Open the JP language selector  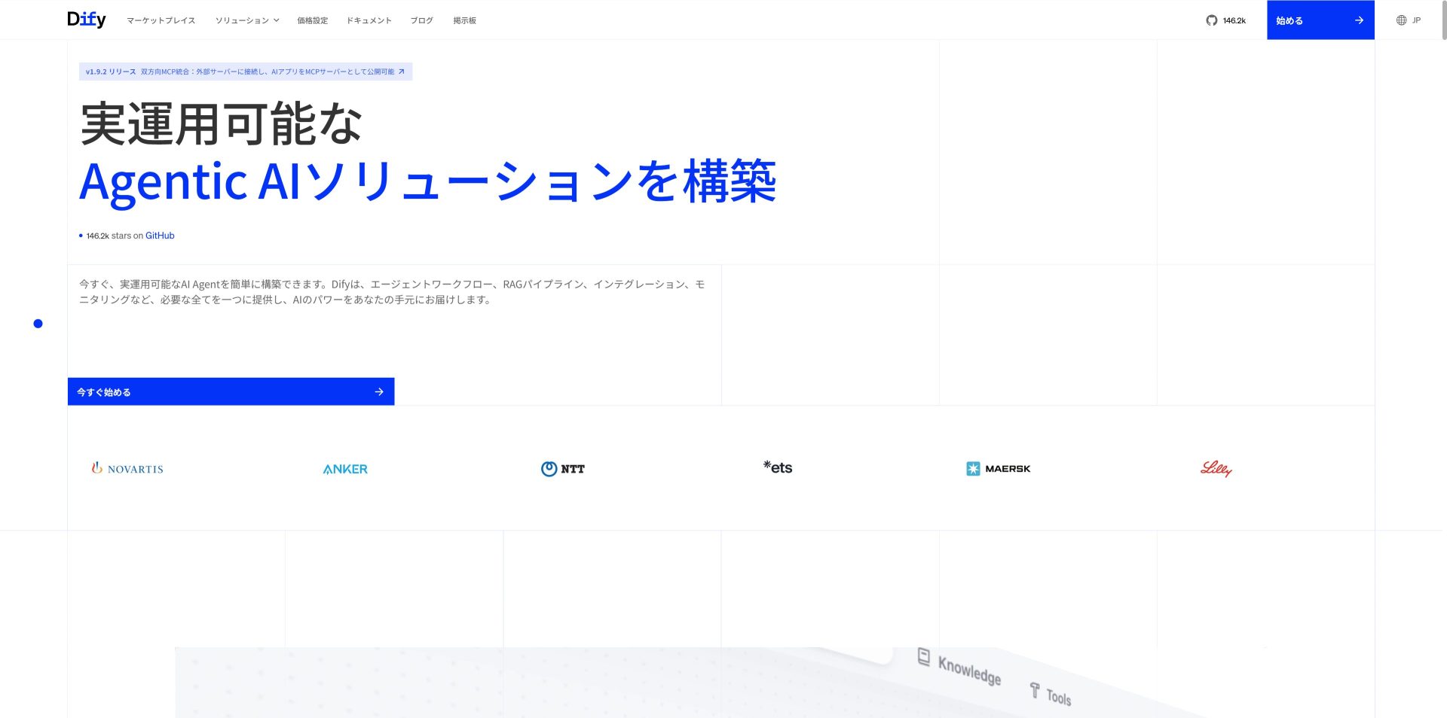click(1408, 20)
